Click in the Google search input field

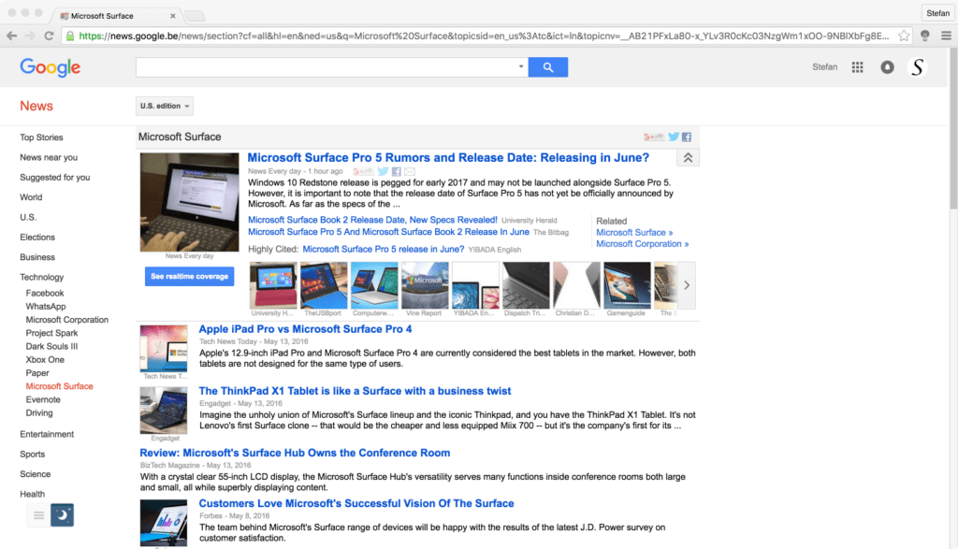(326, 67)
